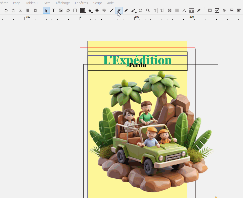Click the Copy Item Properties tool
This screenshot has width=243, height=198.
192,10
